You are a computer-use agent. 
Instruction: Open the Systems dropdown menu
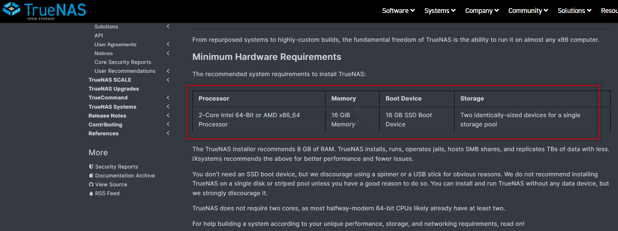(440, 11)
